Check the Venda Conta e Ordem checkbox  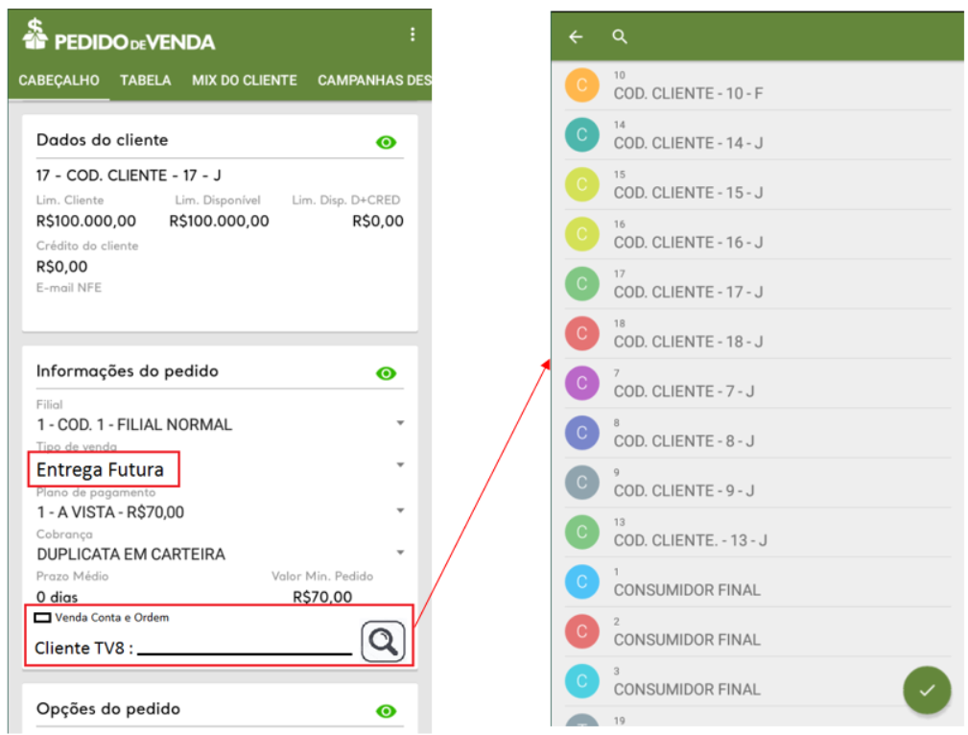coord(42,618)
